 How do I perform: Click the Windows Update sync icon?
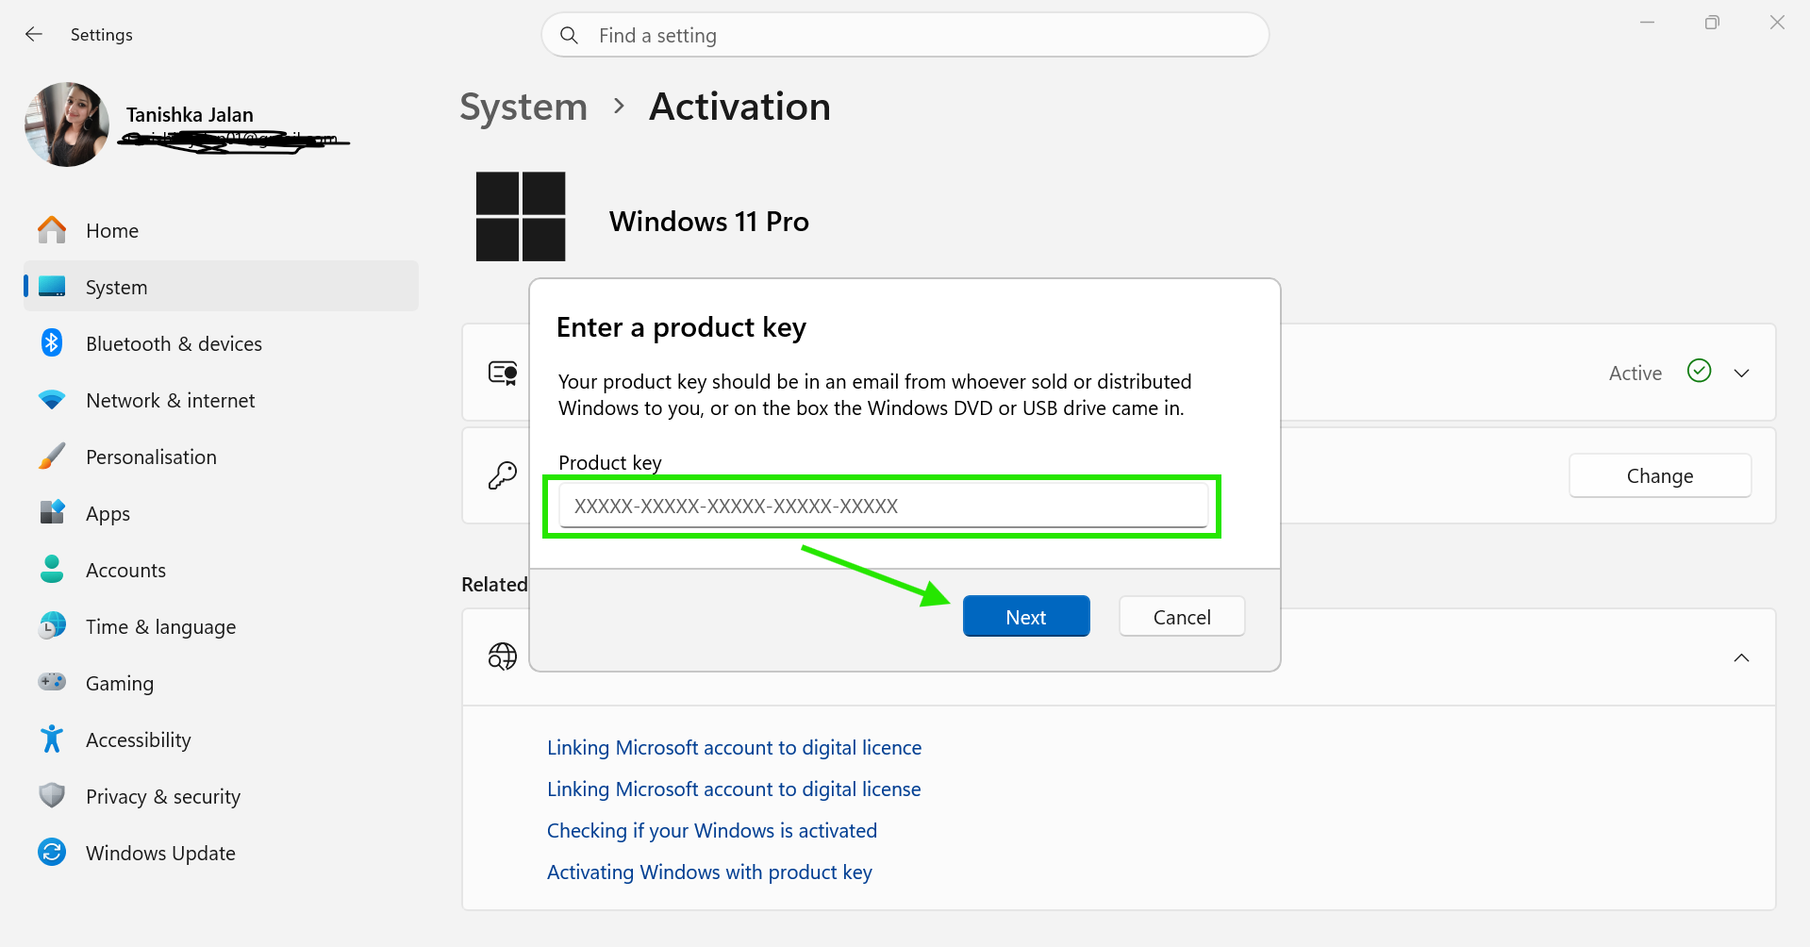click(x=52, y=853)
